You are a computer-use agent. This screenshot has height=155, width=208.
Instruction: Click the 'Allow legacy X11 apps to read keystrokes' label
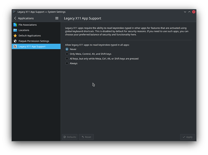[x=97, y=45]
